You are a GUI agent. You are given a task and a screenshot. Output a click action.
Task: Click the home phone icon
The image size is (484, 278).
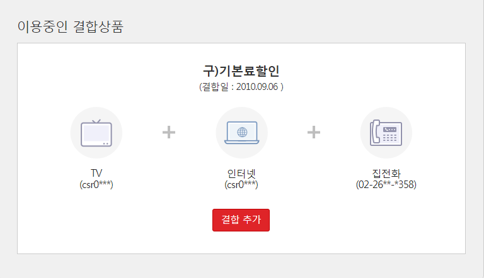pyautogui.click(x=386, y=133)
